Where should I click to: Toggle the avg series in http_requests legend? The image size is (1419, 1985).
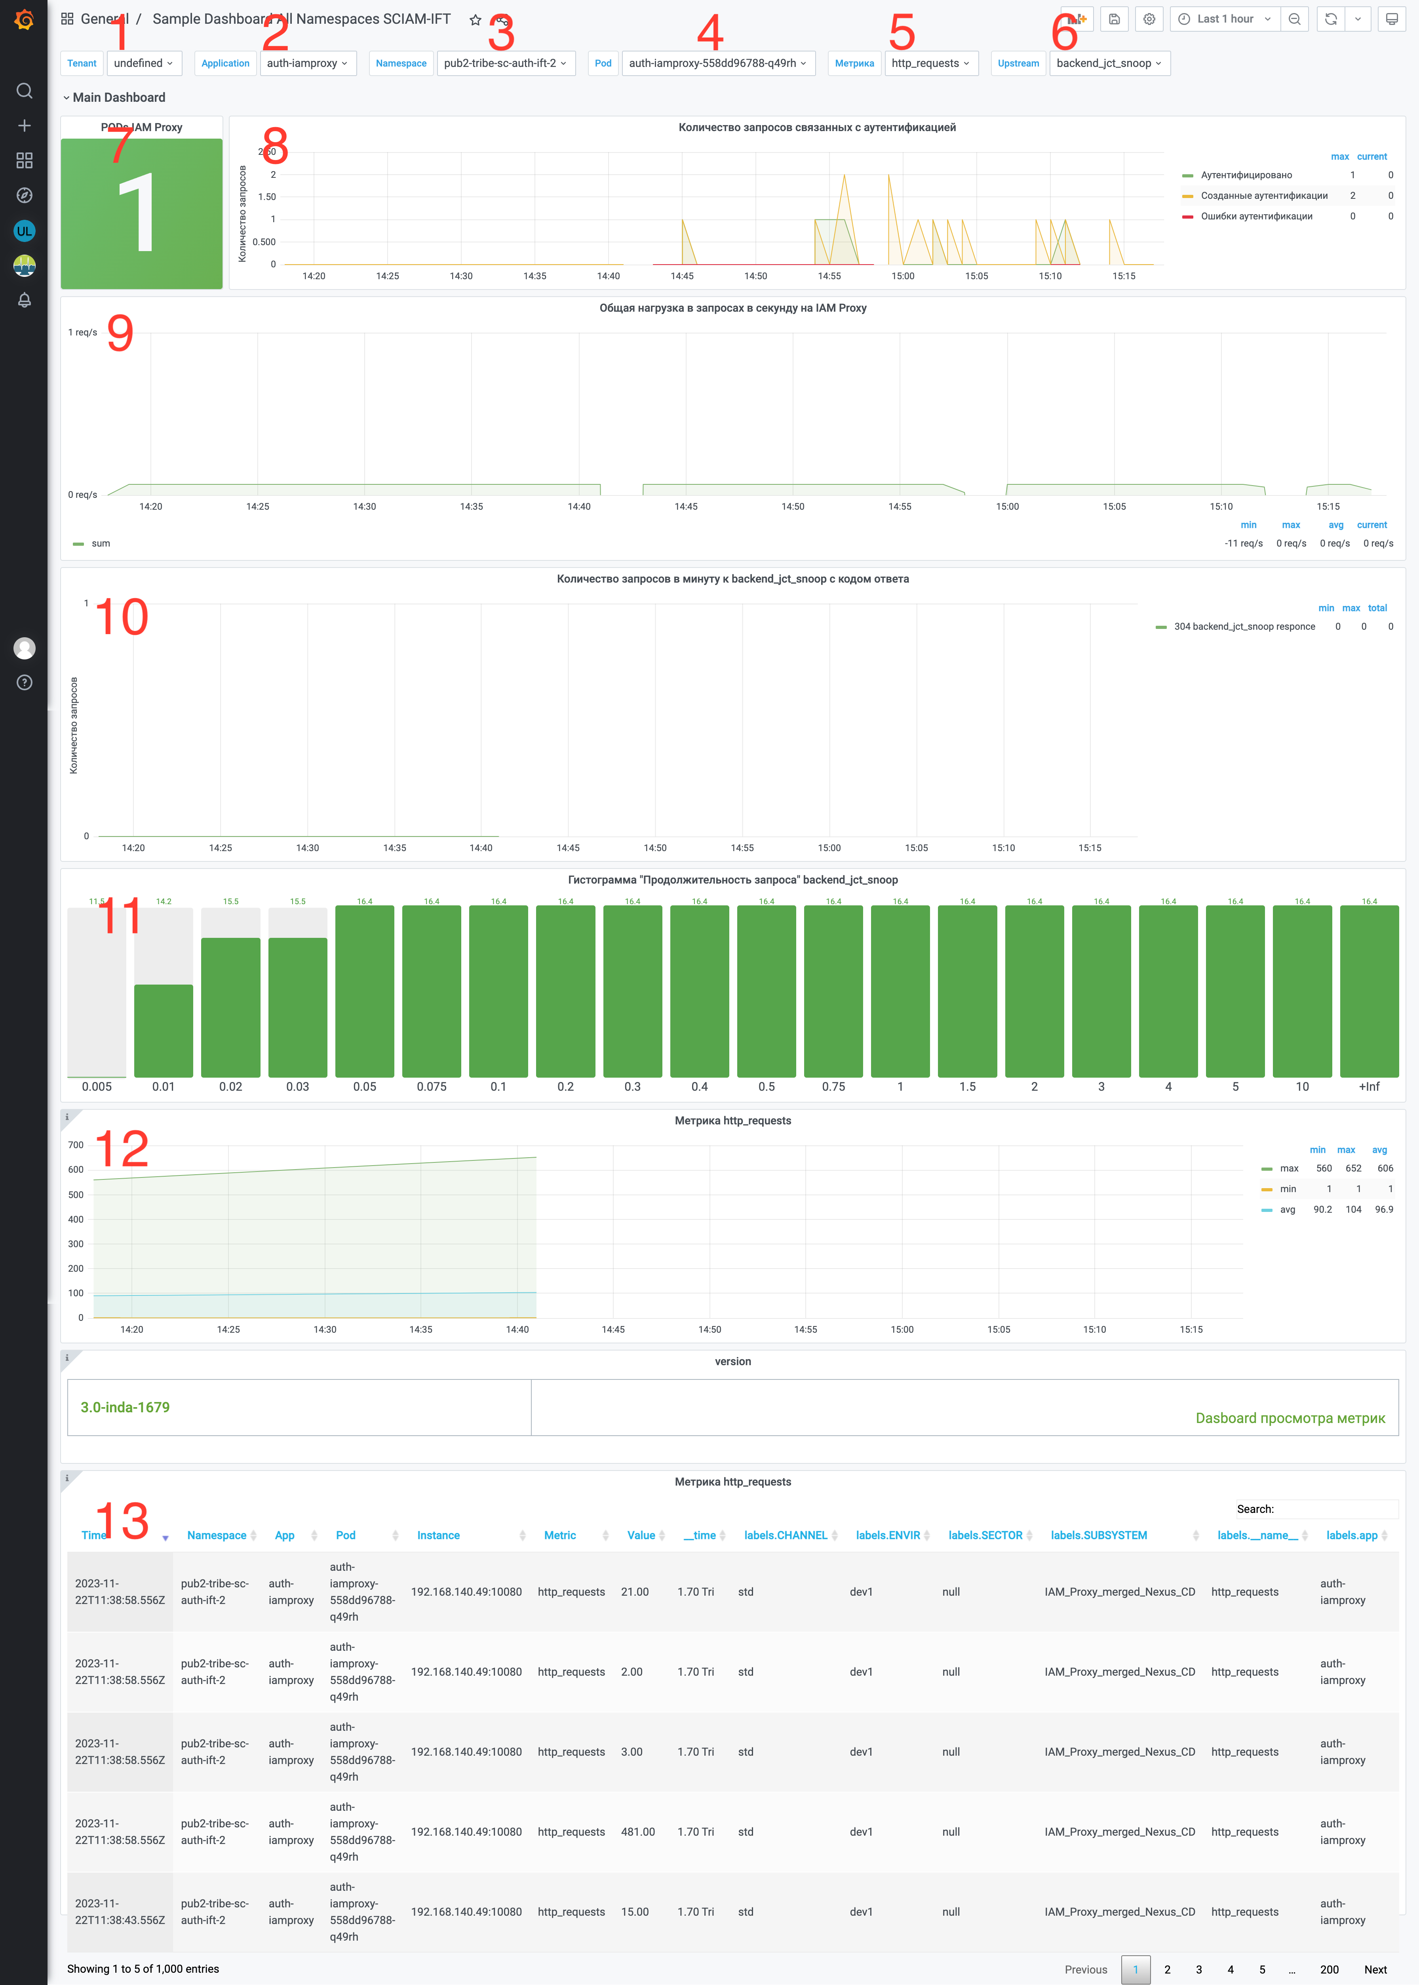[x=1288, y=1210]
